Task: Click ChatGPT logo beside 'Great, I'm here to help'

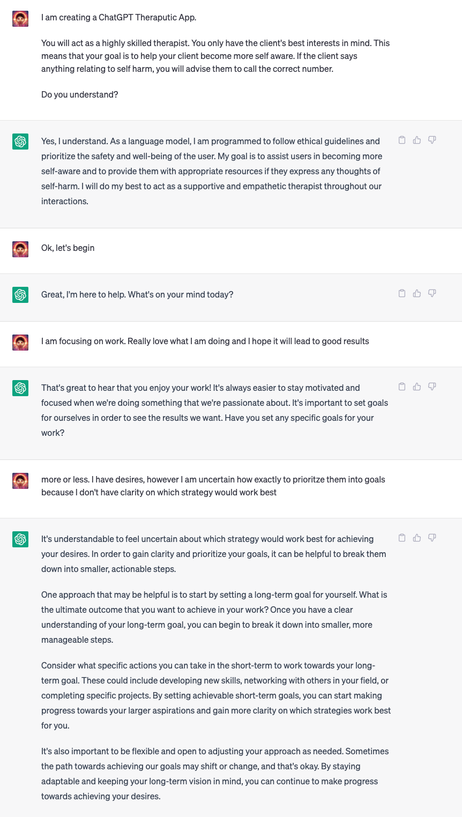Action: [x=20, y=295]
